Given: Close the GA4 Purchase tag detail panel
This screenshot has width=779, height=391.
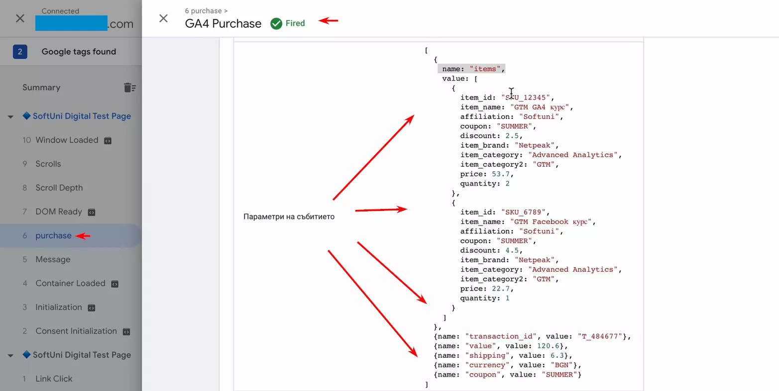Looking at the screenshot, I should point(163,18).
